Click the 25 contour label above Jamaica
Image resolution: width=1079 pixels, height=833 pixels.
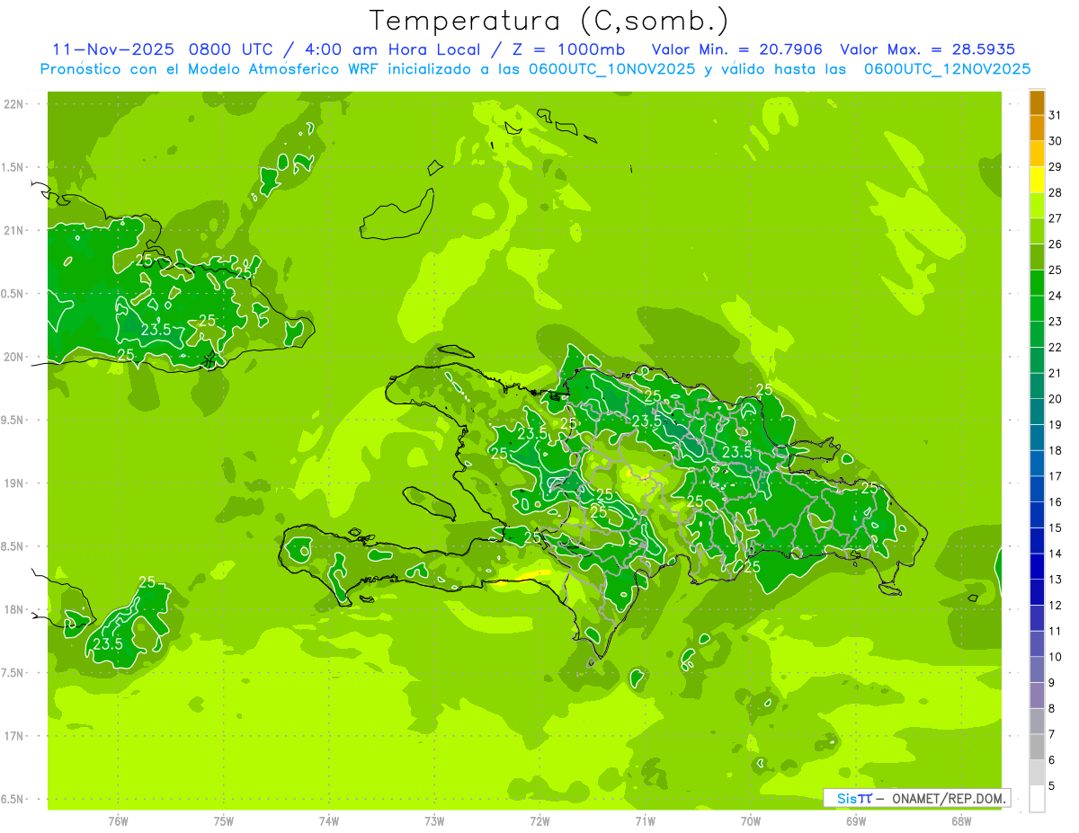pyautogui.click(x=147, y=582)
